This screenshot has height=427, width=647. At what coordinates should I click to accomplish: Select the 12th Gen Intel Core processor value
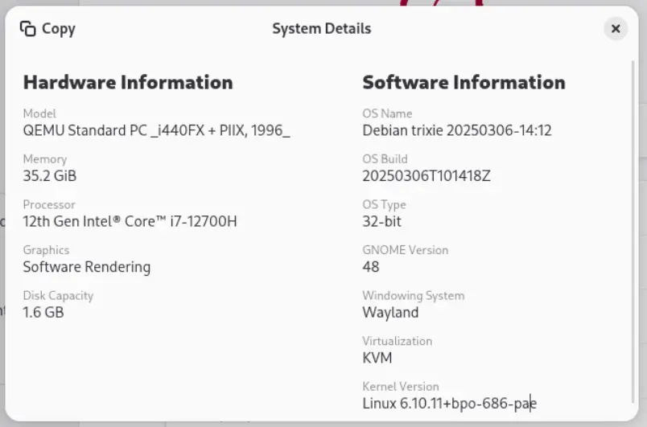point(130,221)
